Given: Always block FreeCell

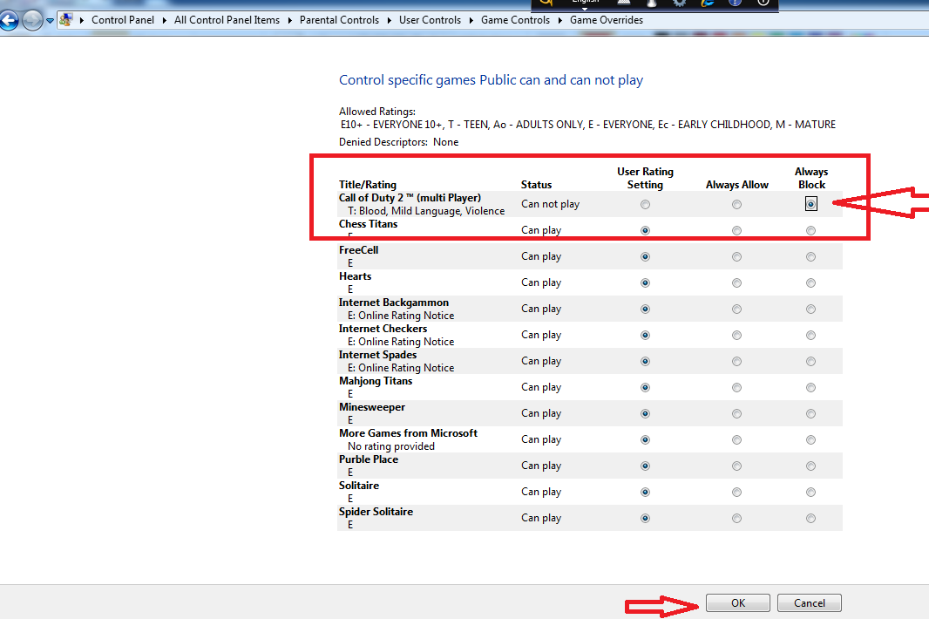Looking at the screenshot, I should click(x=810, y=256).
